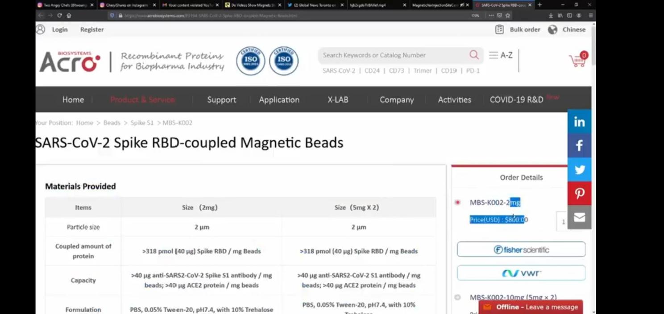664x314 pixels.
Task: Open the shopping cart
Action: tap(577, 60)
